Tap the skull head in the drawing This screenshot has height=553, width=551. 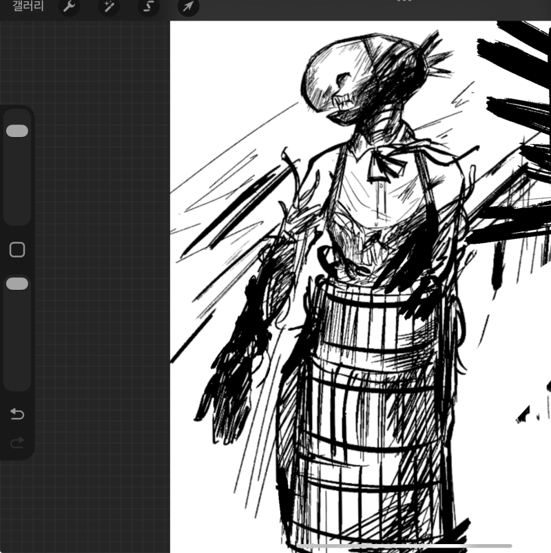[344, 79]
